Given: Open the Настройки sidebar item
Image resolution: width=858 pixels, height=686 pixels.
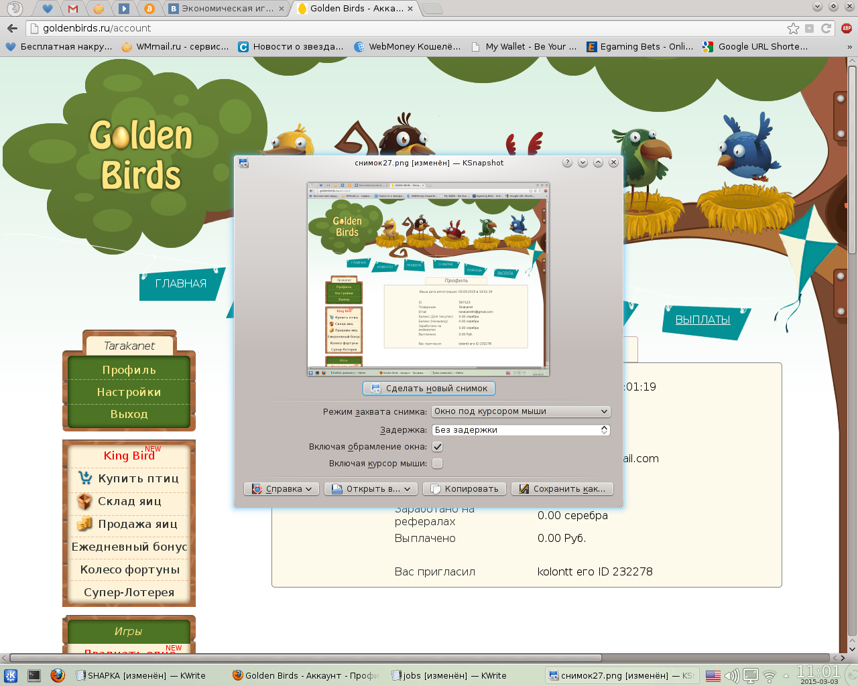Looking at the screenshot, I should click(x=129, y=392).
